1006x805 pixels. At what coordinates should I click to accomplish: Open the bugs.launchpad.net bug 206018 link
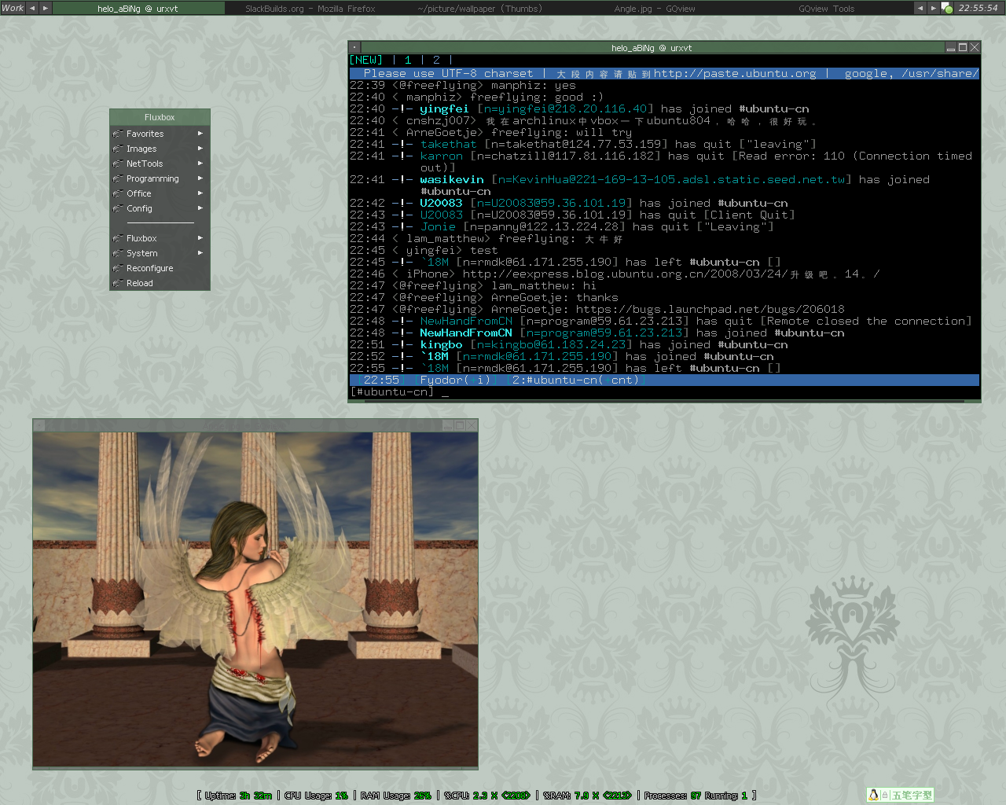click(x=710, y=309)
